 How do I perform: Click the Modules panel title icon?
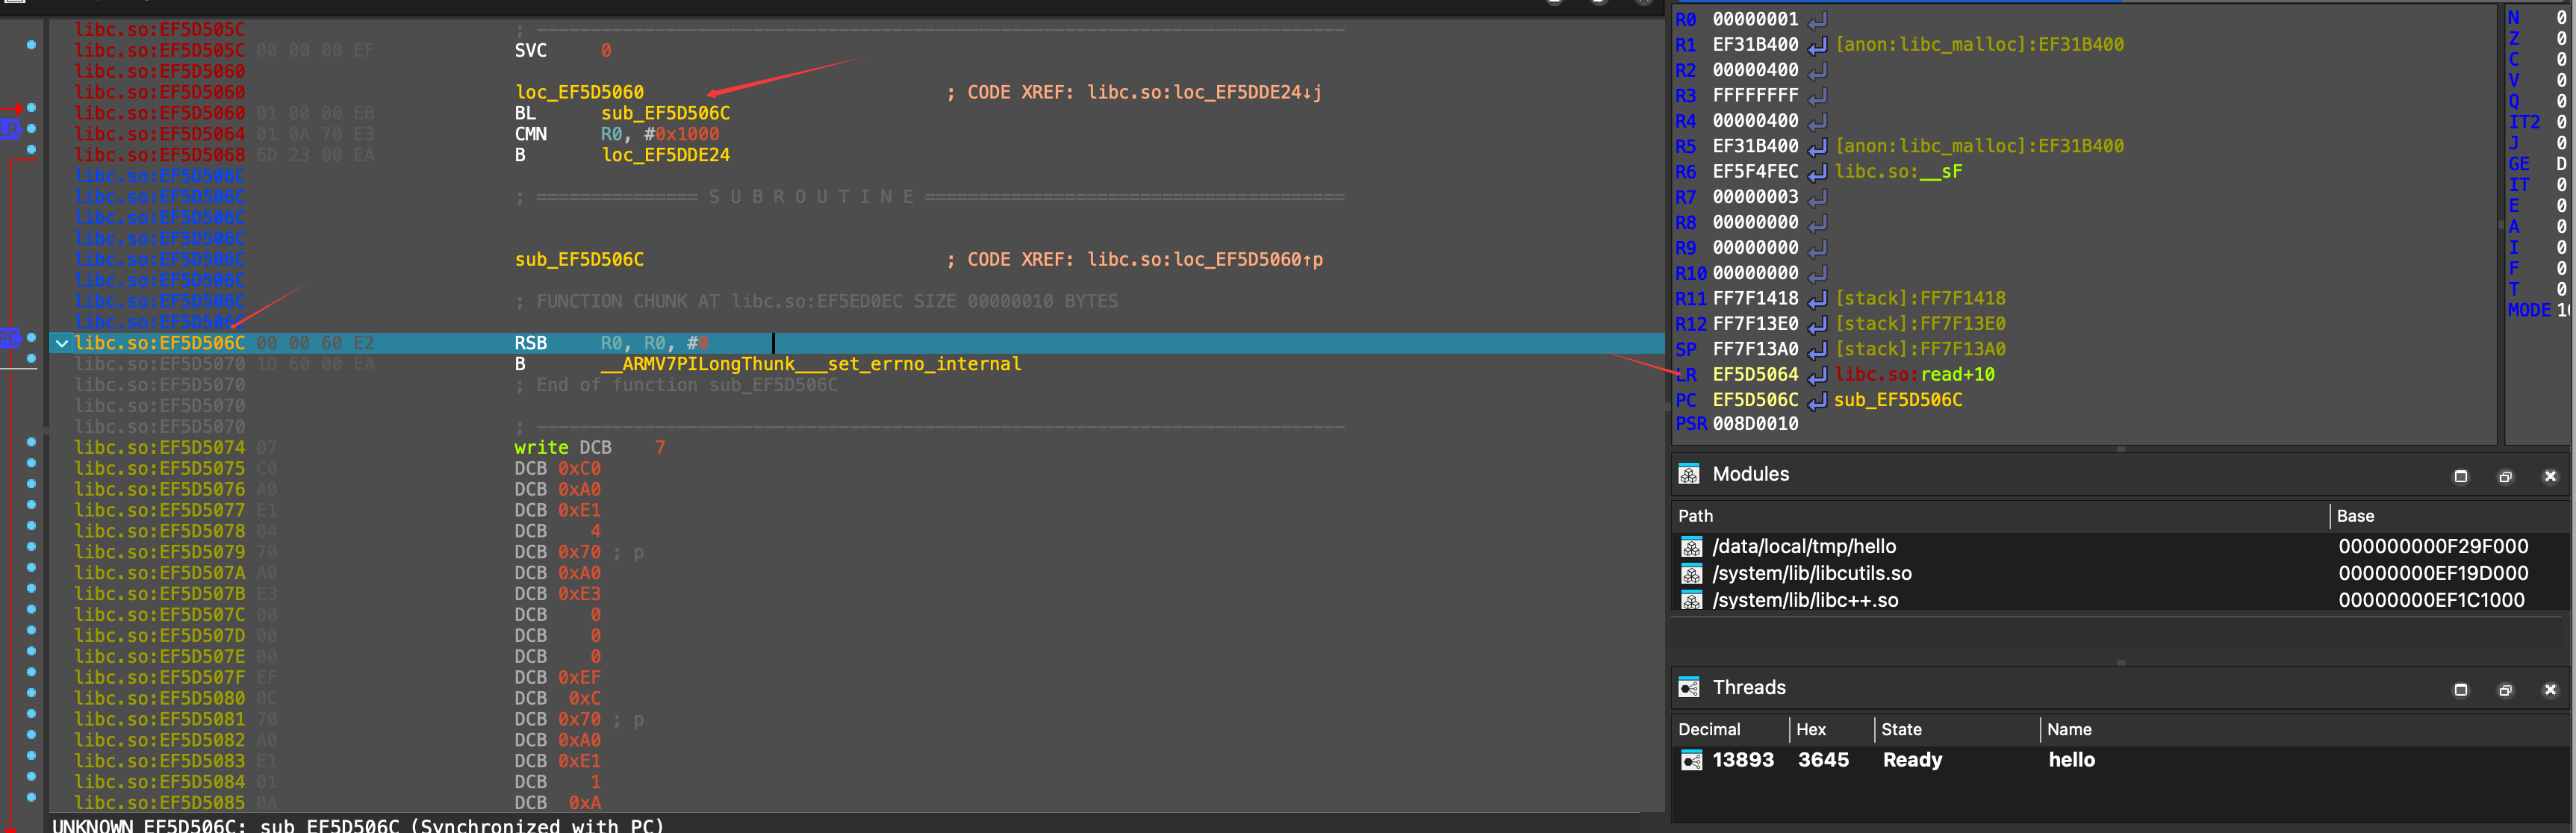pos(1688,474)
